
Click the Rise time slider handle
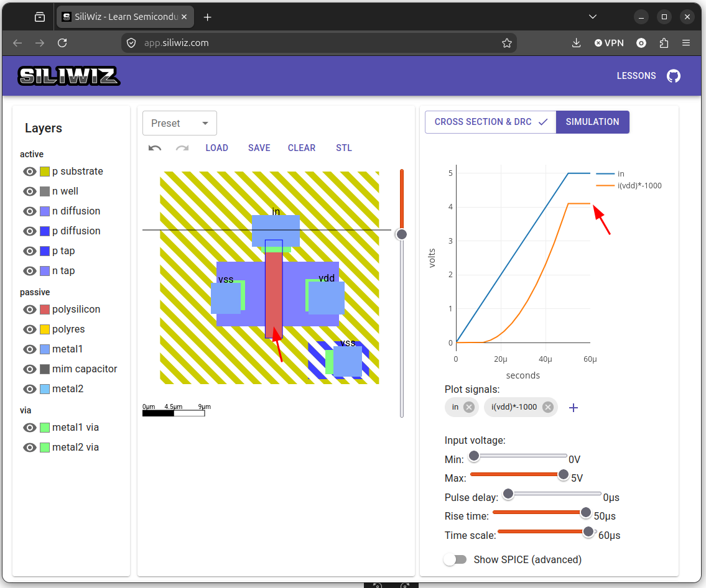click(x=585, y=512)
